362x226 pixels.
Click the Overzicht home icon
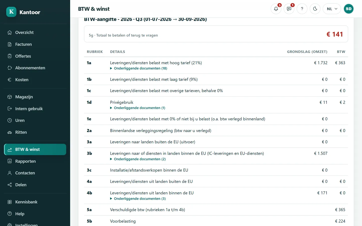10,32
